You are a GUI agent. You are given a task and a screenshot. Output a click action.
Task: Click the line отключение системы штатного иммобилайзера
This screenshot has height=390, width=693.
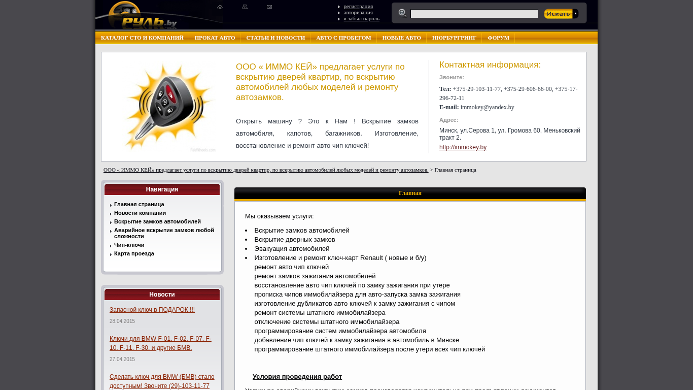(x=327, y=322)
